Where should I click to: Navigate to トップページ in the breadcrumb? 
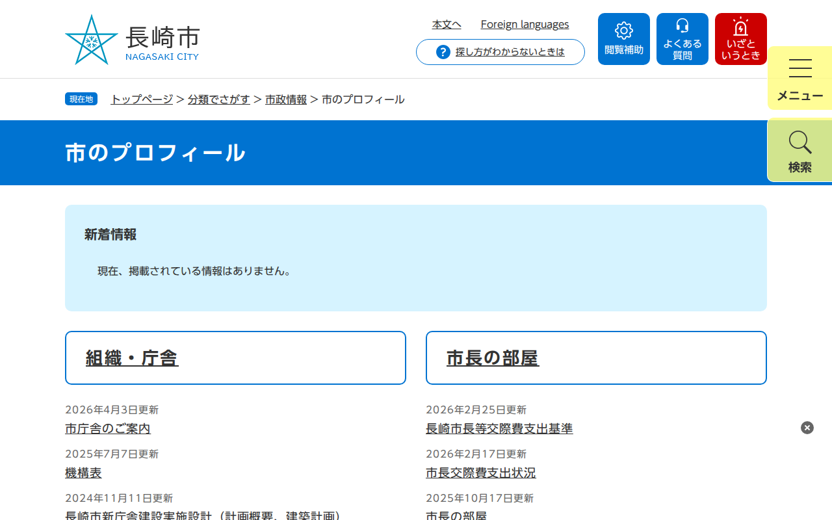click(142, 99)
